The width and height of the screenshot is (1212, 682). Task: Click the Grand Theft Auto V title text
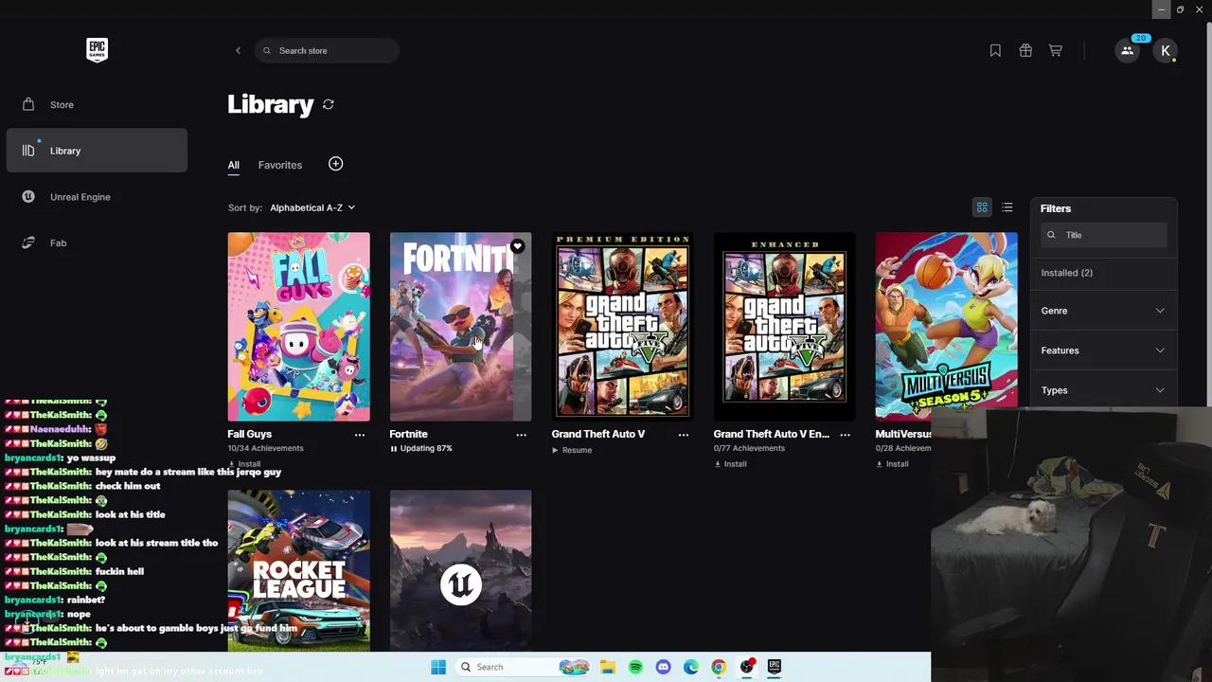(x=598, y=434)
